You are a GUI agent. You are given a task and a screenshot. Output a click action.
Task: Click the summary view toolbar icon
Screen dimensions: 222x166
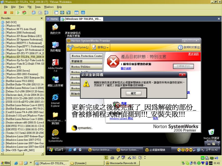tap(77, 12)
